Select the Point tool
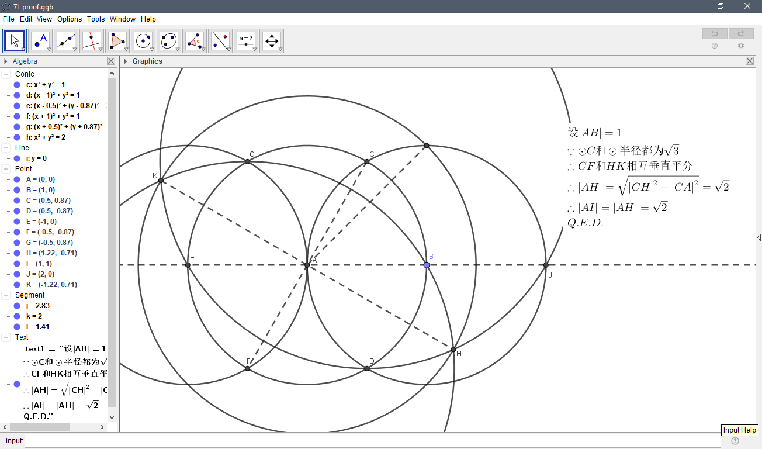The width and height of the screenshot is (762, 449). click(40, 41)
